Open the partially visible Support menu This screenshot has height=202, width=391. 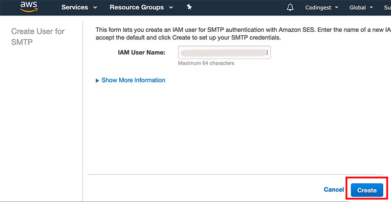386,8
